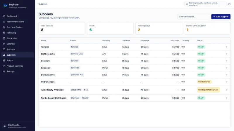Click the Dashboard sidebar icon
The width and height of the screenshot is (234, 131).
pos(4,16)
